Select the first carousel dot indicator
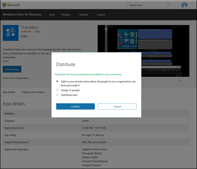This screenshot has height=169, width=197. pyautogui.click(x=180, y=80)
